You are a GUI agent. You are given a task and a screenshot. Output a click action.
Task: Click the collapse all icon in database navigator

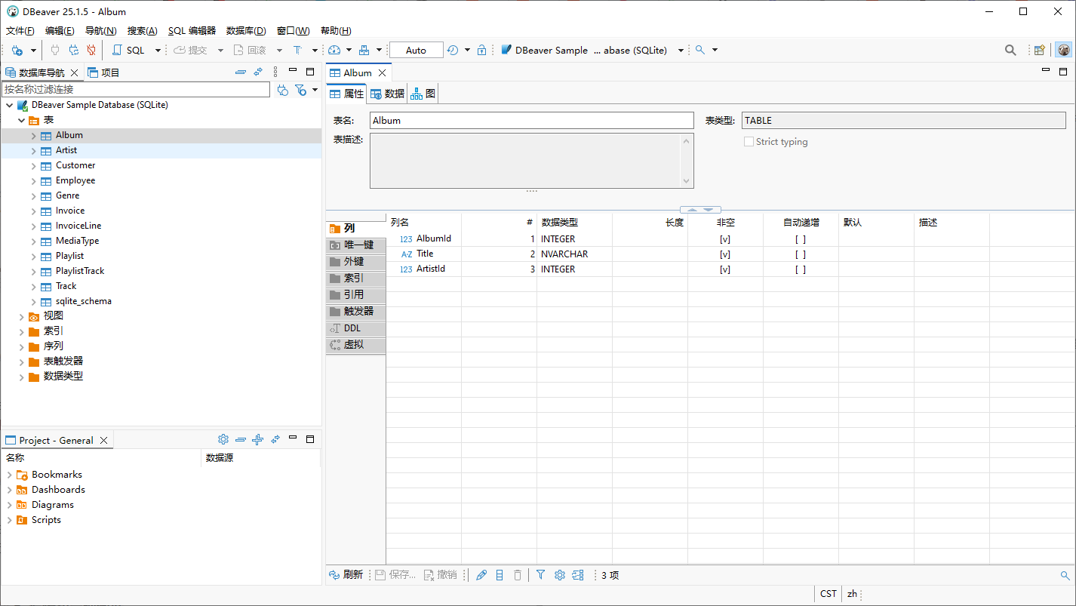click(x=241, y=72)
